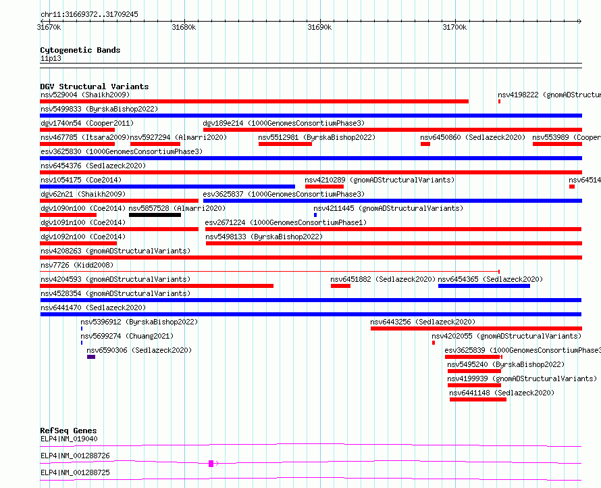This screenshot has height=488, width=601.
Task: Select nsv4202055 (gnomADStructuralVariants) label
Action: (x=506, y=336)
